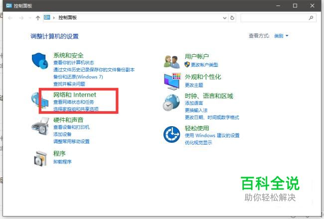Open 更改日期、时间或数字格式 link
Viewport: 324px width, 219px height.
pyautogui.click(x=212, y=117)
